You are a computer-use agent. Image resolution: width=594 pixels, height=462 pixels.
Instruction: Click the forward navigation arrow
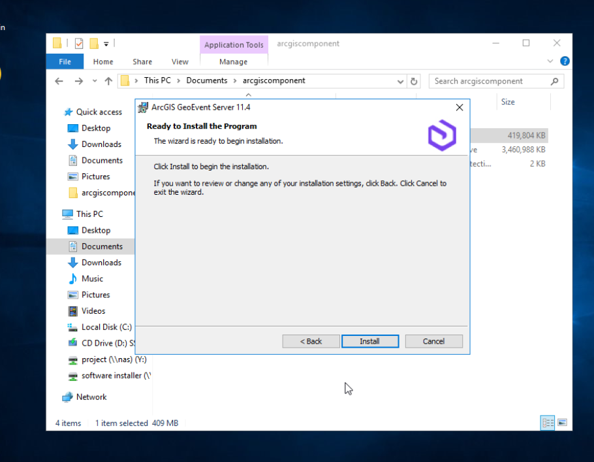[x=78, y=81]
